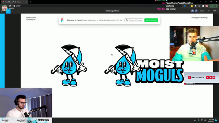The width and height of the screenshot is (219, 123).
Task: Click the first collaborator avatar A
Action: click(192, 11)
